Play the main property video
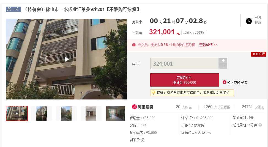This screenshot has width=268, height=147. click(67, 59)
